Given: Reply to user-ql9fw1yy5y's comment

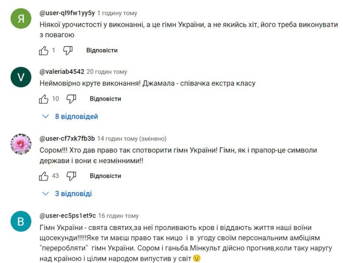Looking at the screenshot, I should [102, 50].
